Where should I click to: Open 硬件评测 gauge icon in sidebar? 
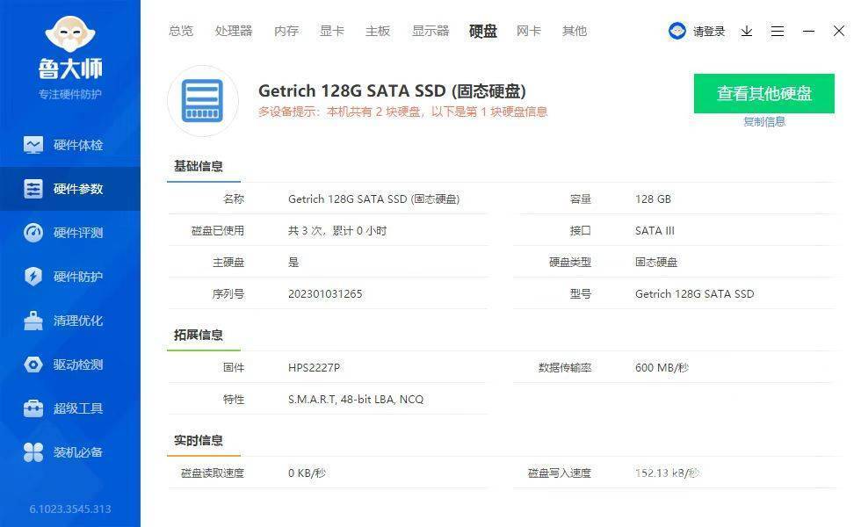(33, 233)
